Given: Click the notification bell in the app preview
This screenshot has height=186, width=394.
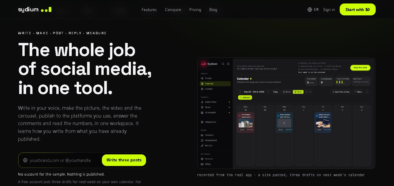Looking at the screenshot, I should point(228,64).
